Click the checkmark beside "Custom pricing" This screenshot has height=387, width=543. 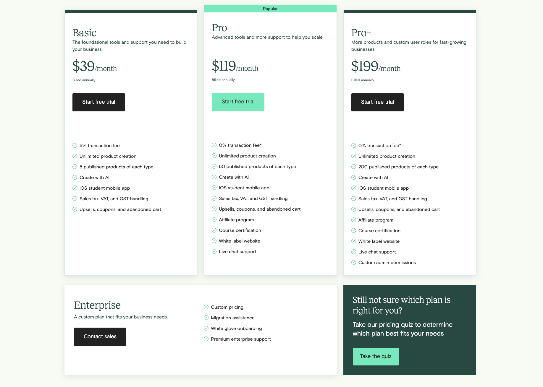[206, 307]
